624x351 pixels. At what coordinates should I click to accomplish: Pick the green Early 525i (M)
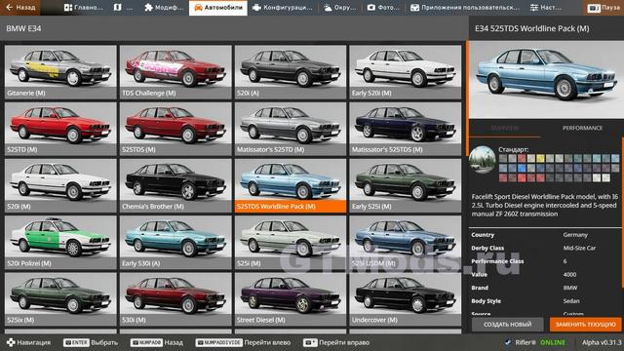tap(406, 186)
